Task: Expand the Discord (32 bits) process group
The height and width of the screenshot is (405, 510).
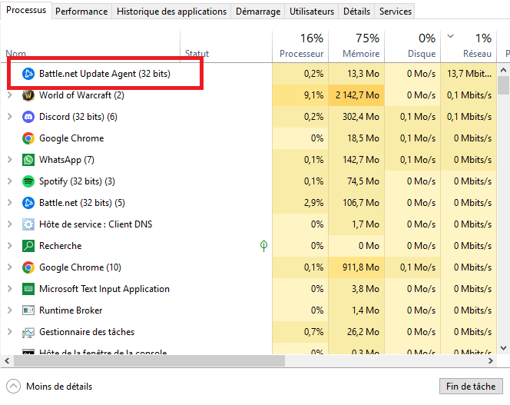Action: click(9, 117)
